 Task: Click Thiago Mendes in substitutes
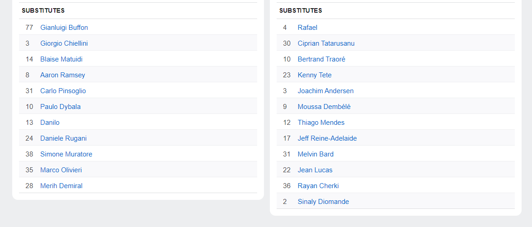coord(321,123)
